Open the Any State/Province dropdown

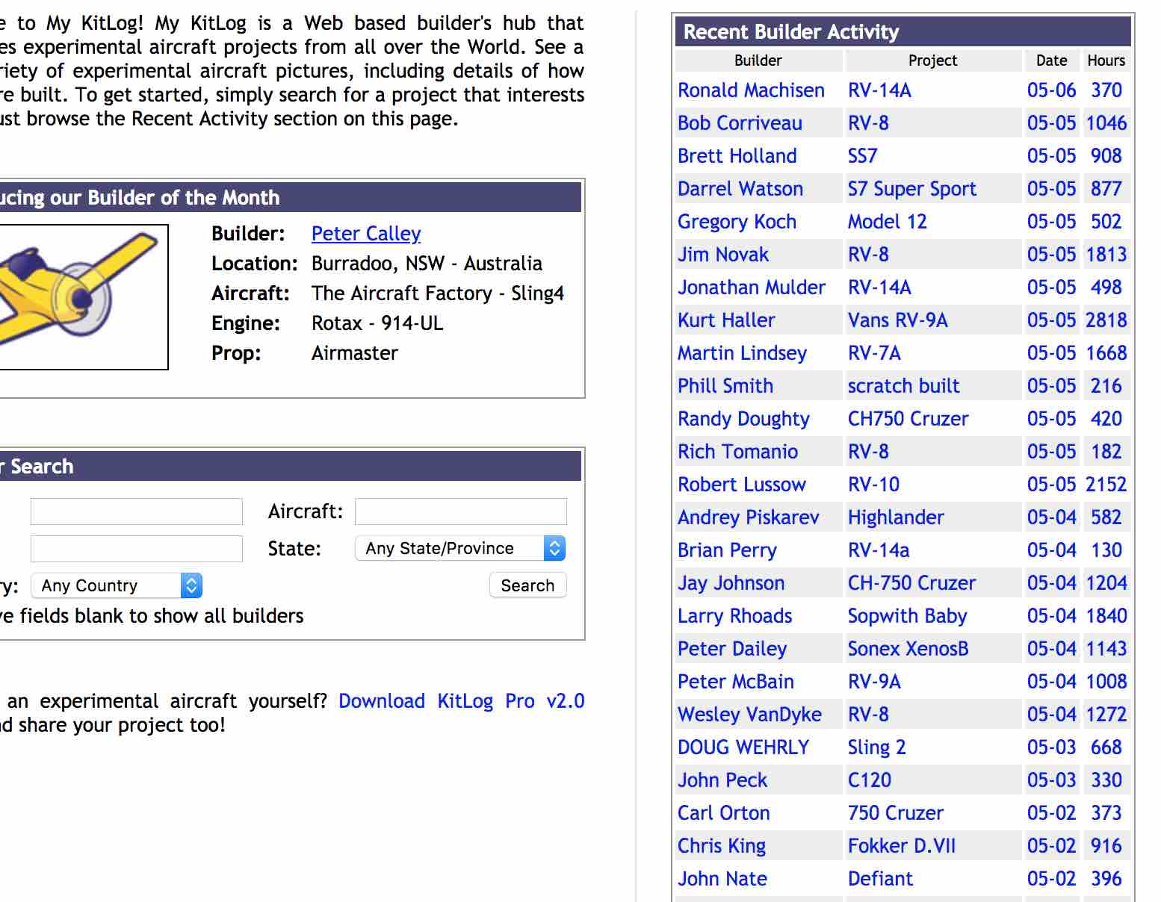pos(460,548)
